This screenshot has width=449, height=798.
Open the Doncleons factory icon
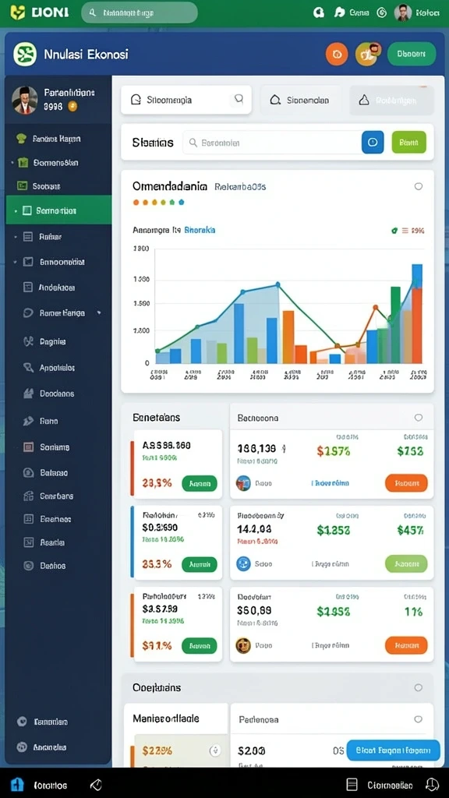click(x=29, y=394)
